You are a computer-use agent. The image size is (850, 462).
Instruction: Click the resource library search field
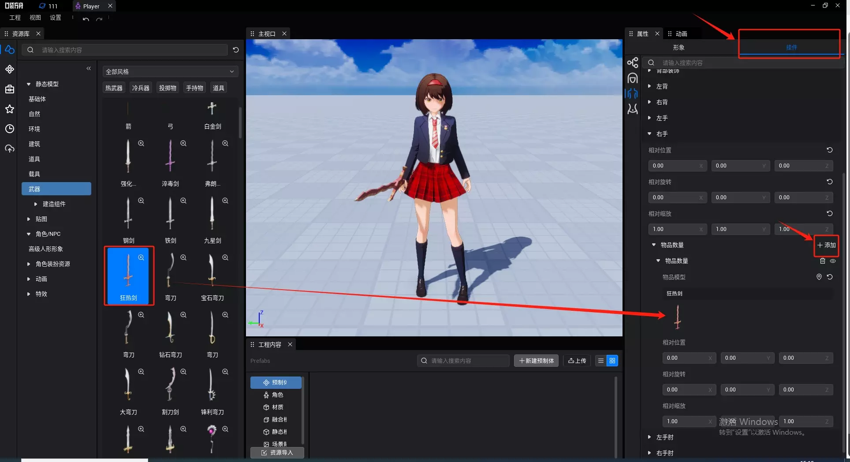pyautogui.click(x=125, y=50)
